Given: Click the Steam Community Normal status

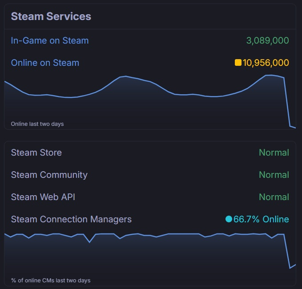Looking at the screenshot, I should 274,175.
